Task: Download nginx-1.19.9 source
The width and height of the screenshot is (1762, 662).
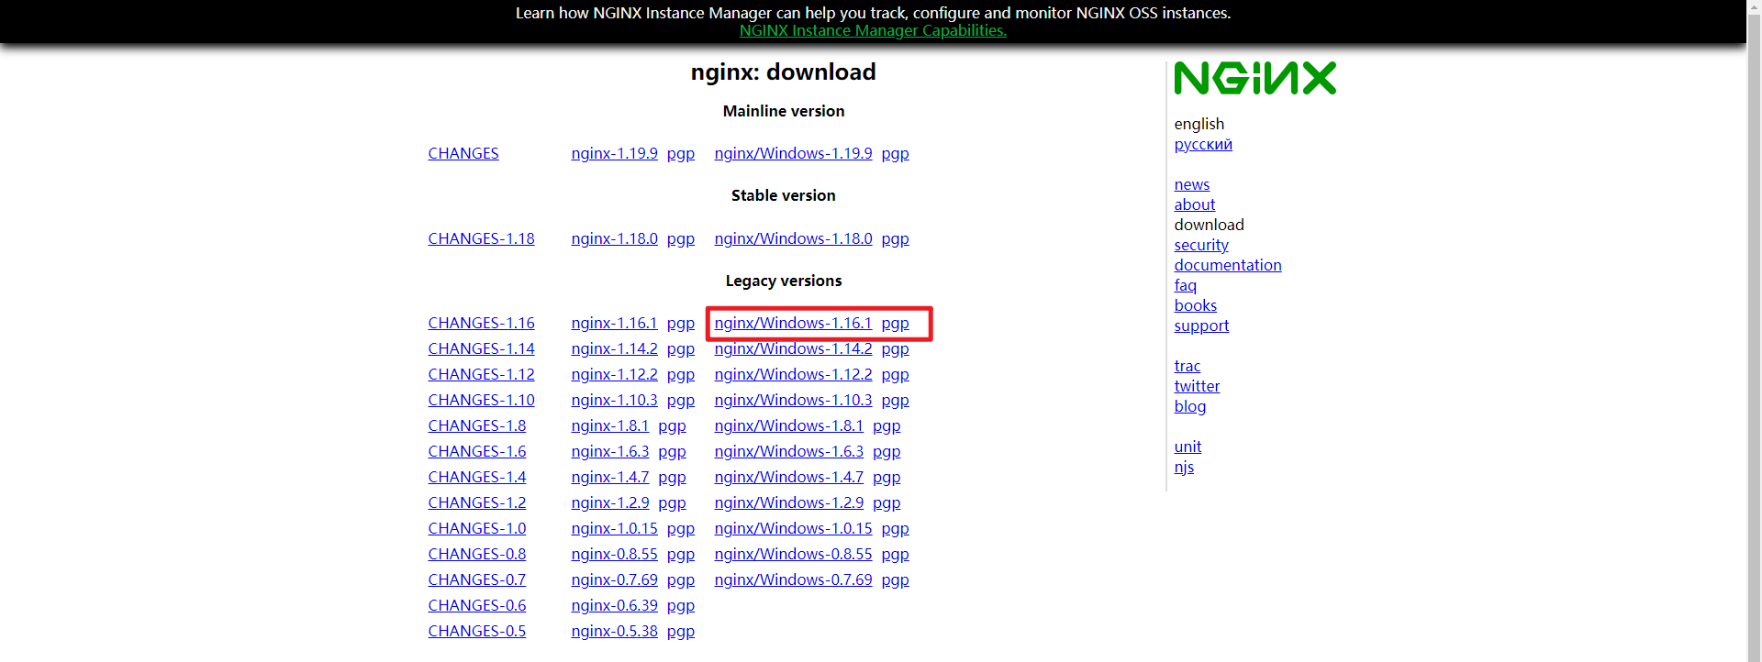Action: (614, 153)
